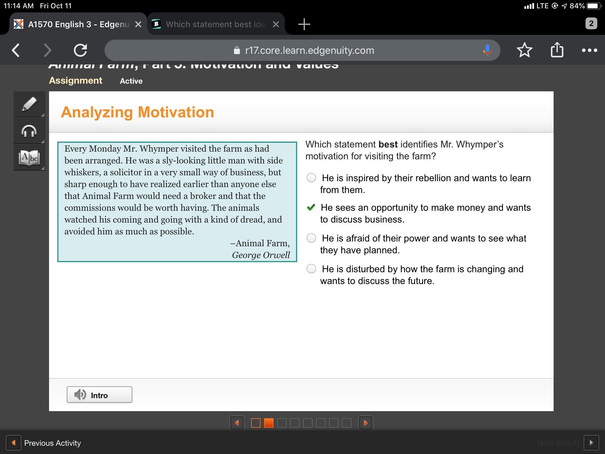Tap the browser share icon

click(557, 50)
